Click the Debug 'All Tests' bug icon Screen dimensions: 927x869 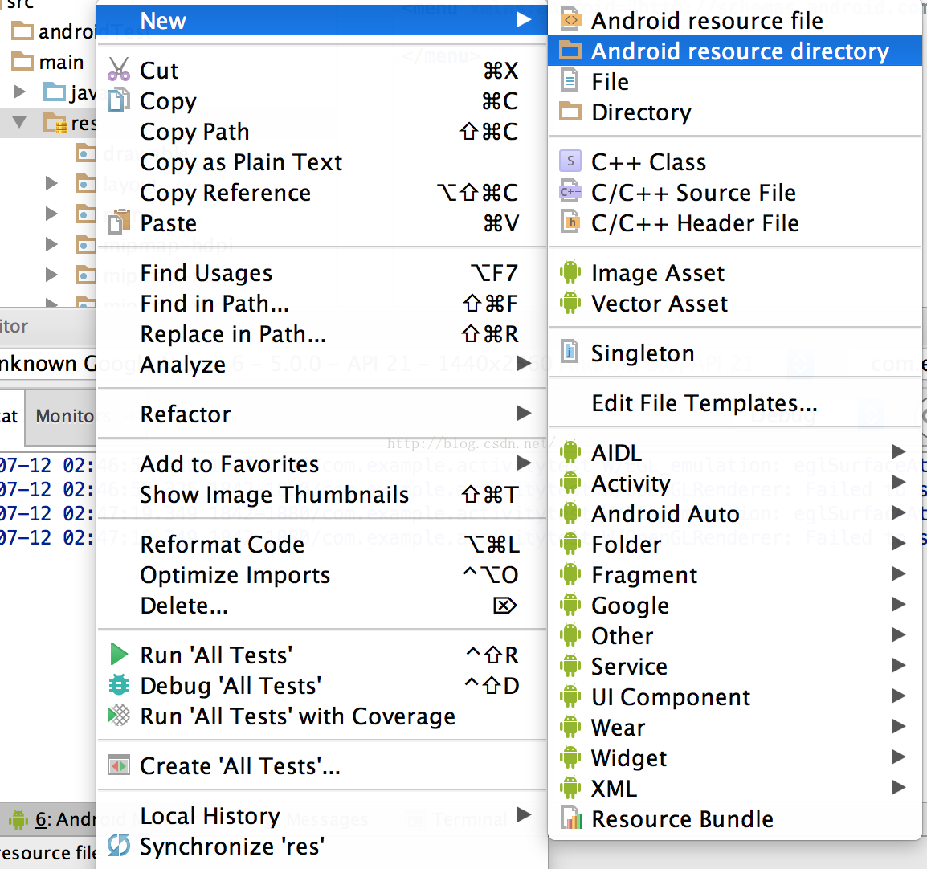click(x=119, y=685)
